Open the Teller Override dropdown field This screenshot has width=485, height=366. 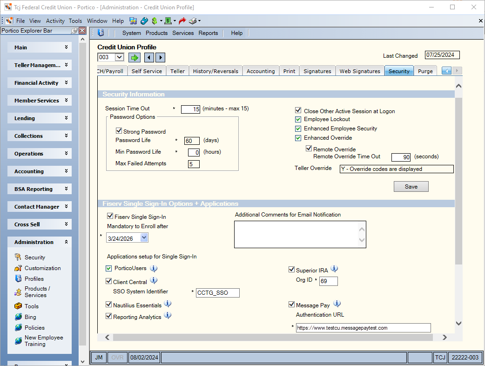397,169
